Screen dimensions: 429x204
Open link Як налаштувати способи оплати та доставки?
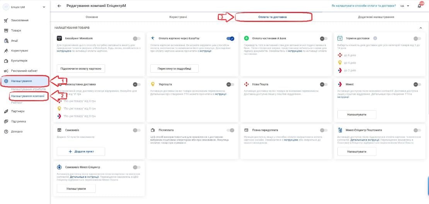(364, 6)
